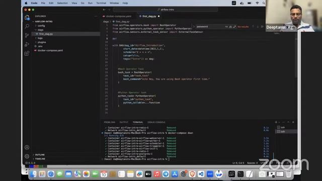Image resolution: width=322 pixels, height=181 pixels.
Task: Open the Trash in the Dock
Action: 288,174
